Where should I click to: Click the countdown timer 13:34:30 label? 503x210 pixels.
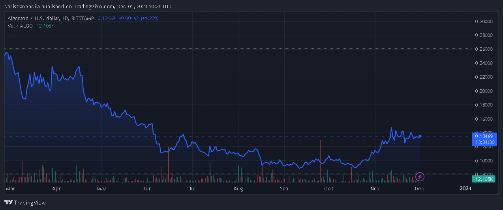tap(484, 142)
